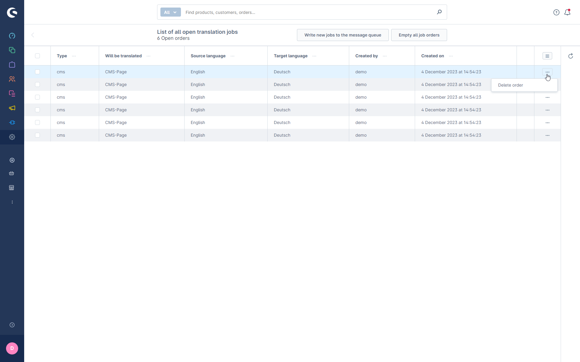
Task: Open the actions menu of the third row
Action: click(547, 97)
